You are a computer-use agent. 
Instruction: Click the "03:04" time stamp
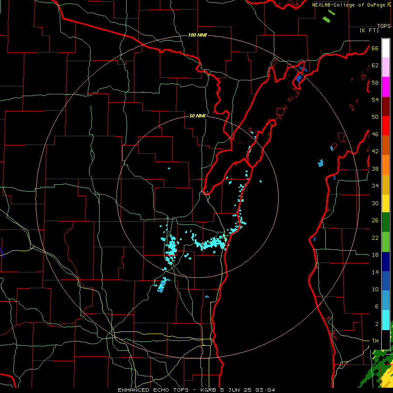coord(265,390)
